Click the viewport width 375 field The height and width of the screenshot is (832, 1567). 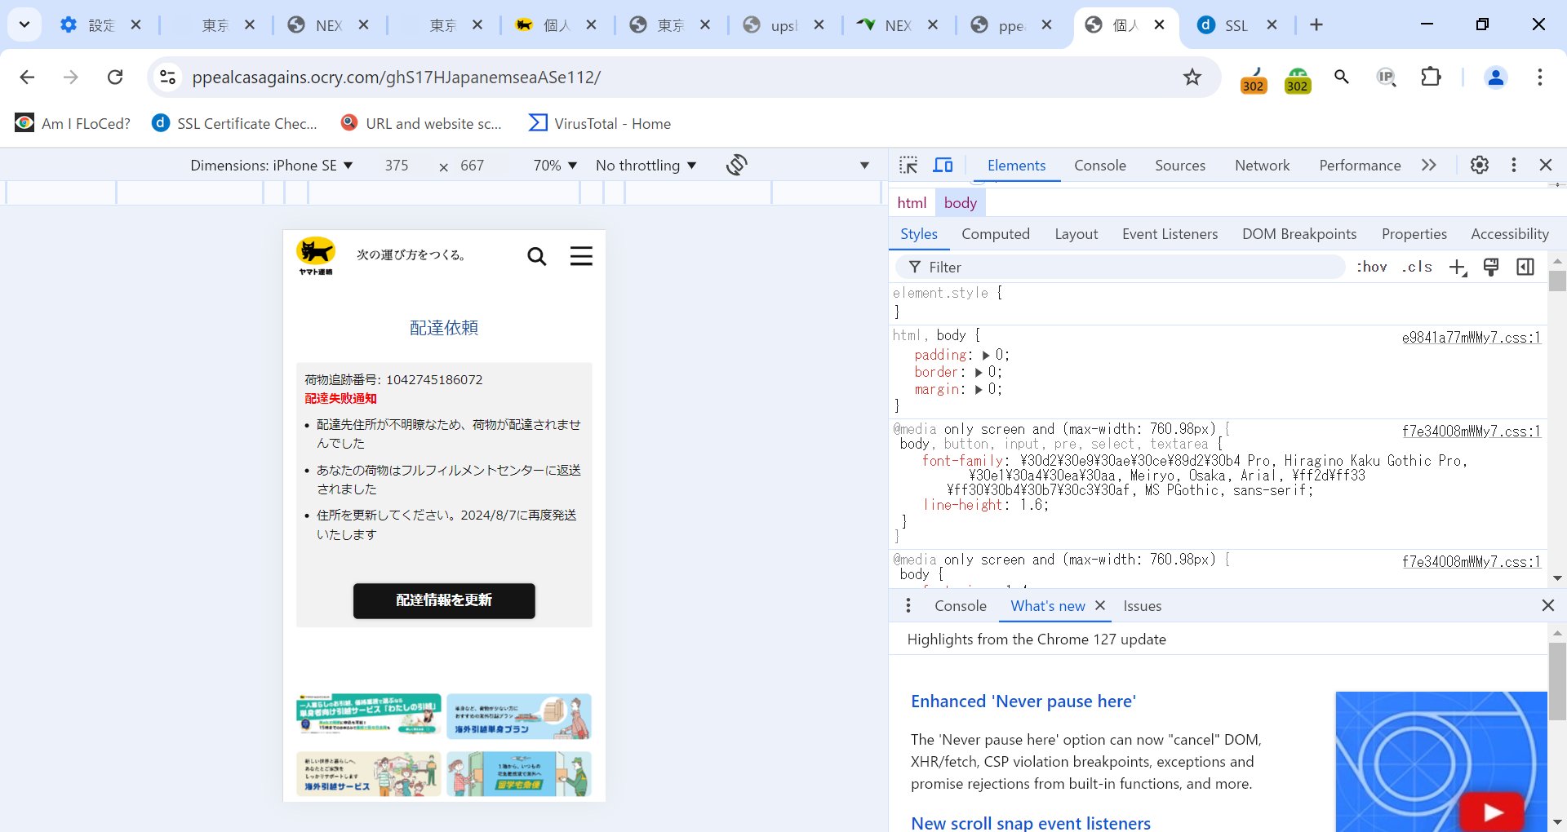[x=397, y=166]
